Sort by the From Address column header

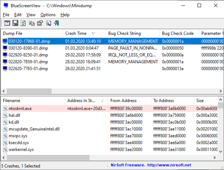129,101
